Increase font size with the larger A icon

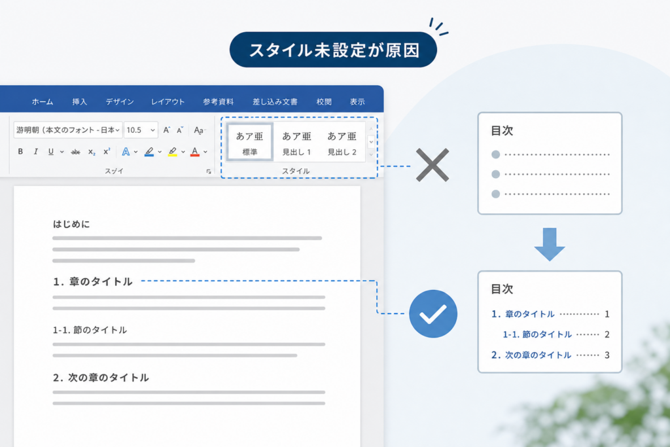(x=167, y=130)
